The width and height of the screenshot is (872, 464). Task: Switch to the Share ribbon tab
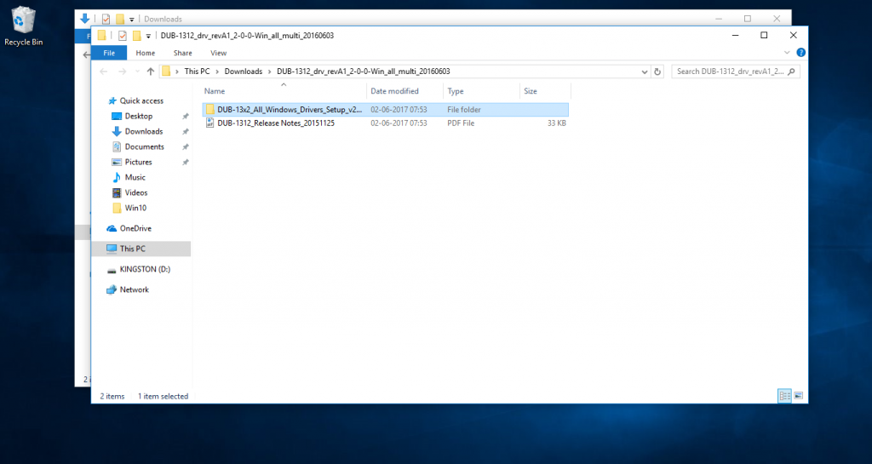click(x=182, y=53)
